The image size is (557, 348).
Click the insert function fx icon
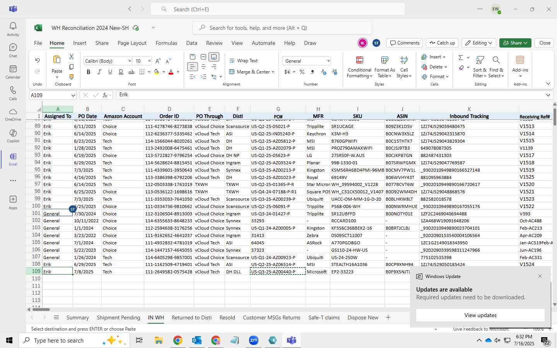click(x=105, y=95)
